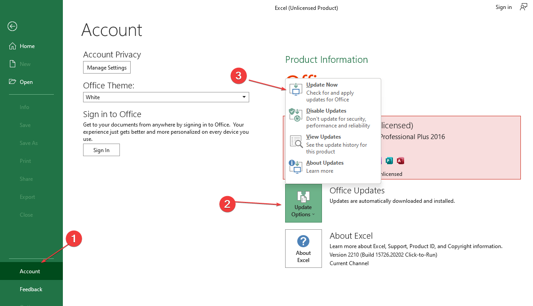Click the Current Channel text
Screen dimensions: 533x306
coord(349,263)
